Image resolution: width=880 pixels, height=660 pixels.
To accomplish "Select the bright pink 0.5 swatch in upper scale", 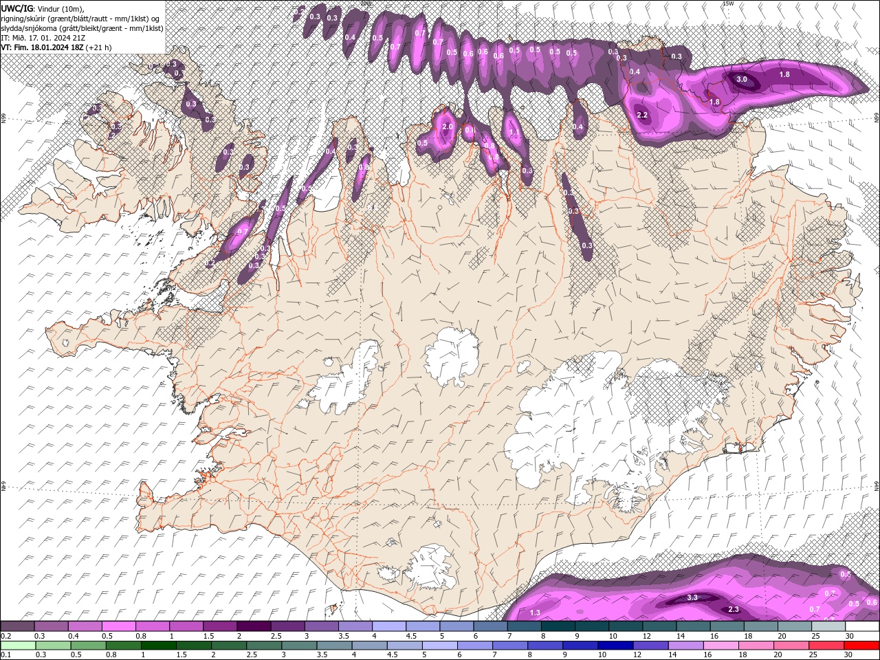I will 118,626.
